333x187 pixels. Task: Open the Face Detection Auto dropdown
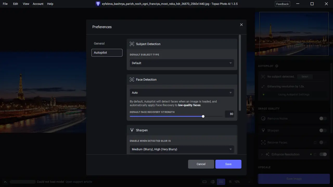[x=182, y=93]
